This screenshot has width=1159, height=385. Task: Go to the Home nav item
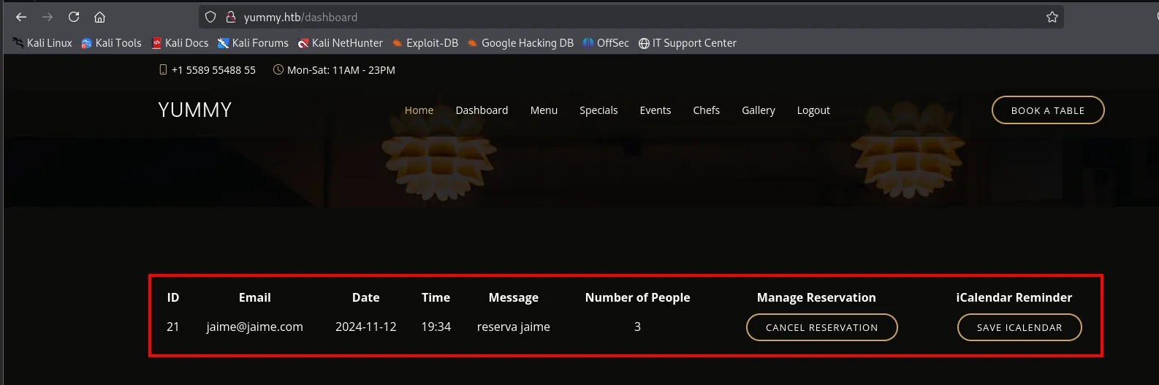pyautogui.click(x=419, y=110)
